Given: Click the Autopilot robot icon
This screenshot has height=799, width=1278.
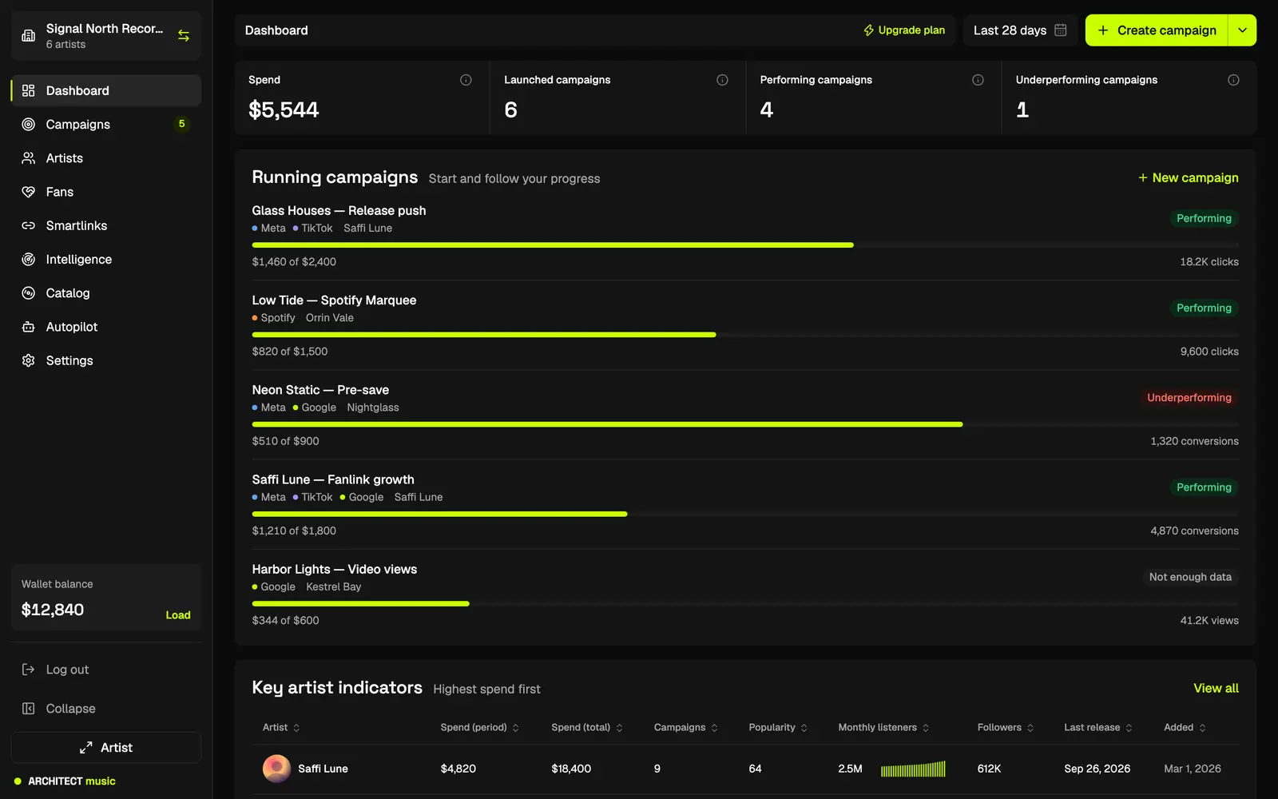Looking at the screenshot, I should click(29, 327).
